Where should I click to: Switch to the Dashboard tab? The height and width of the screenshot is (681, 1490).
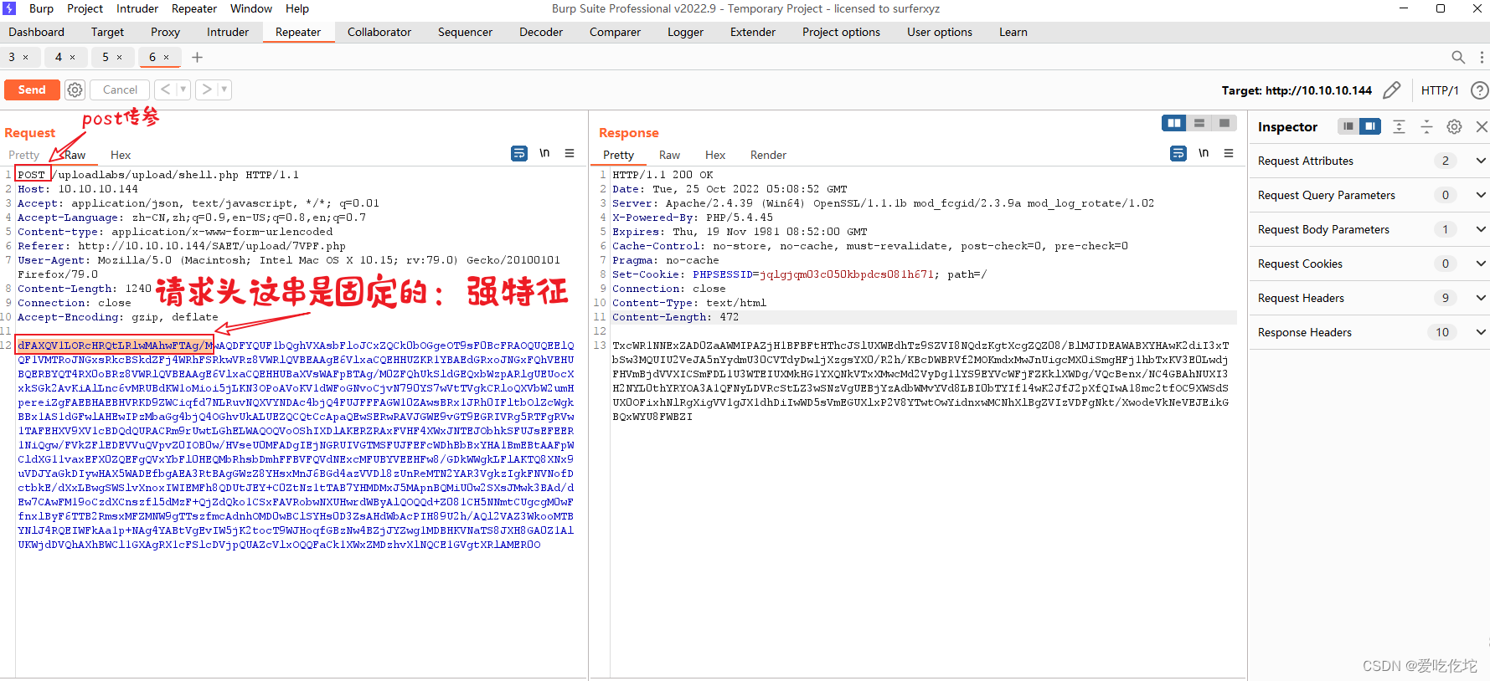click(36, 32)
